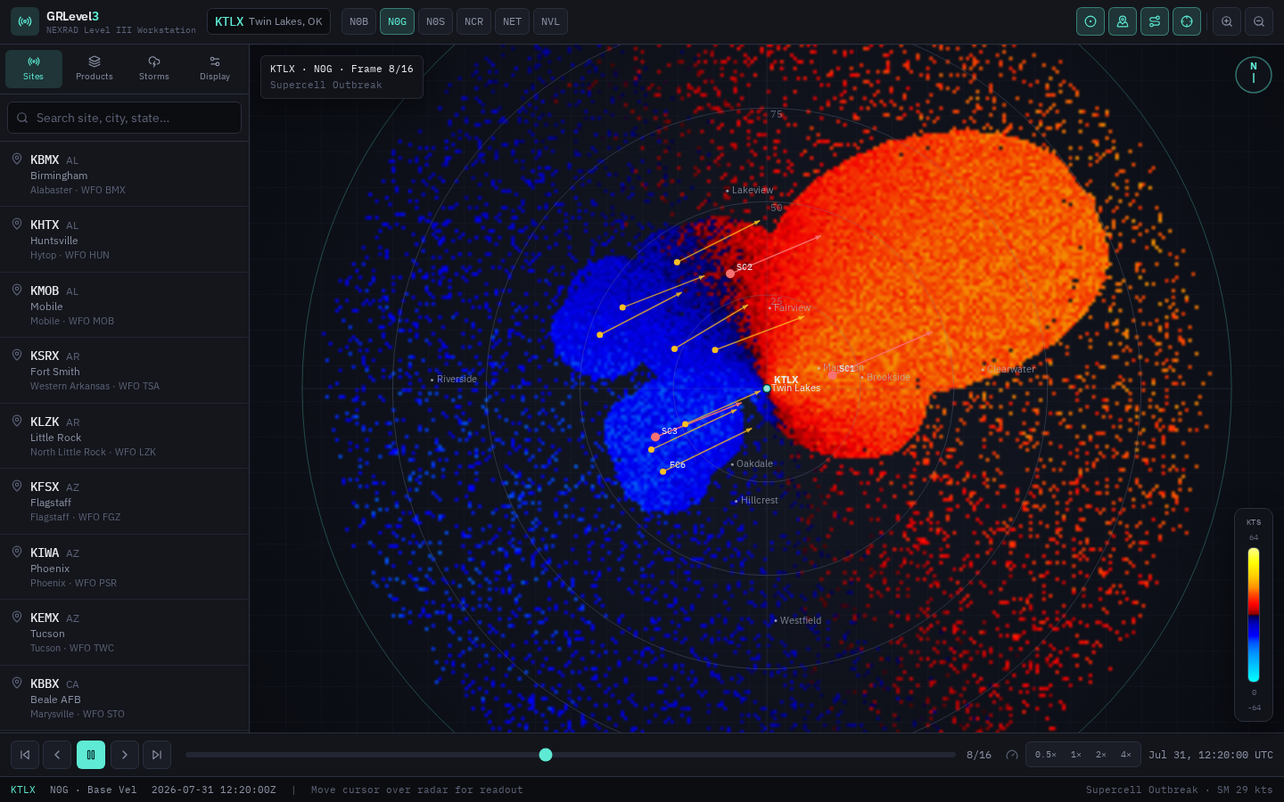Set playback speed to 2×

click(x=1101, y=755)
